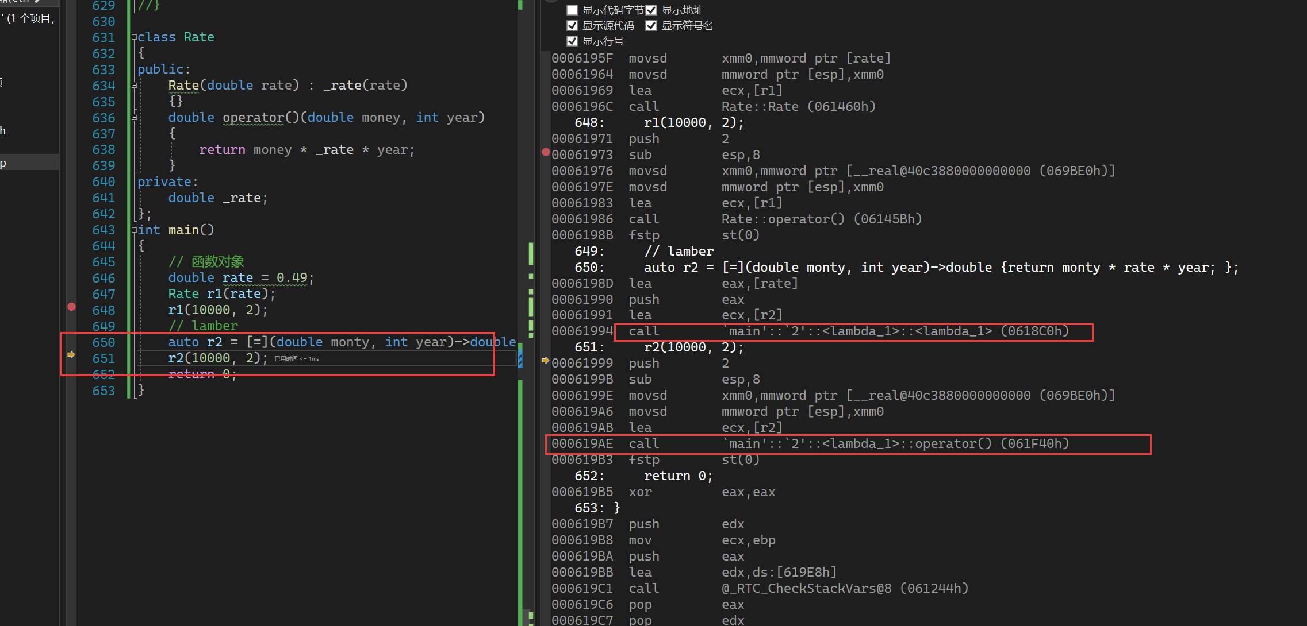
Task: Click 'return money * _rate * year;' line
Action: tap(306, 150)
